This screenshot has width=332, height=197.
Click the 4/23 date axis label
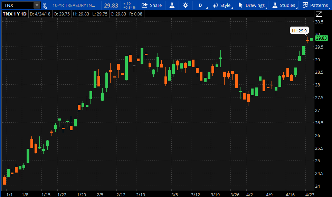pos(310,195)
